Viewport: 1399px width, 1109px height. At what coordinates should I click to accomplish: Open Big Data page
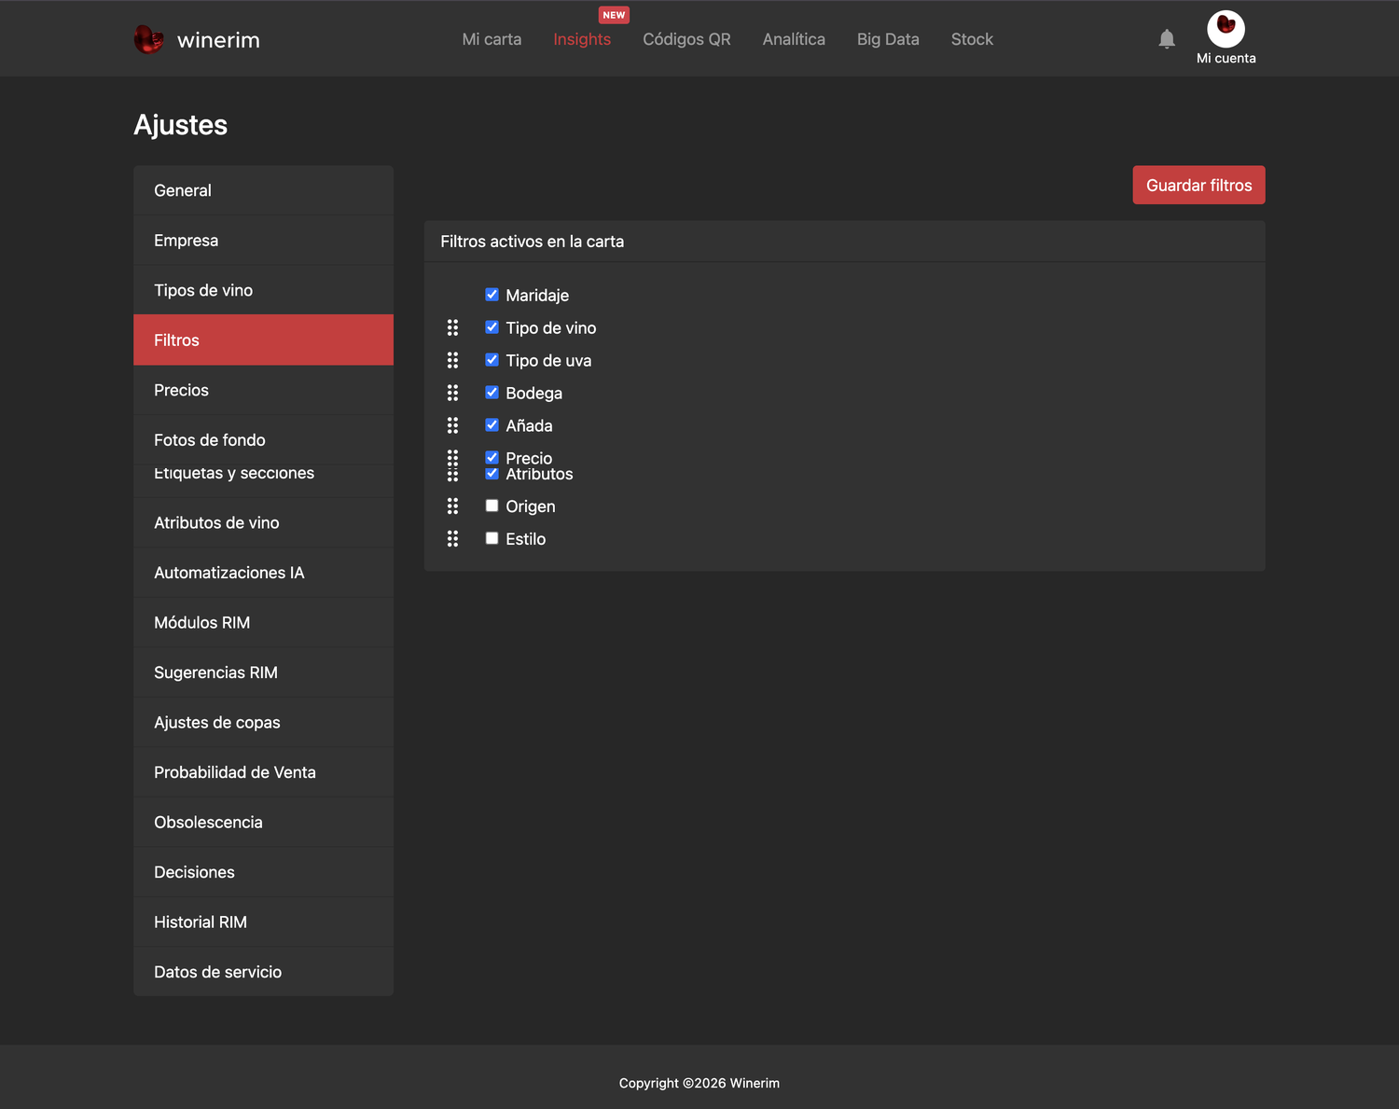pyautogui.click(x=888, y=39)
